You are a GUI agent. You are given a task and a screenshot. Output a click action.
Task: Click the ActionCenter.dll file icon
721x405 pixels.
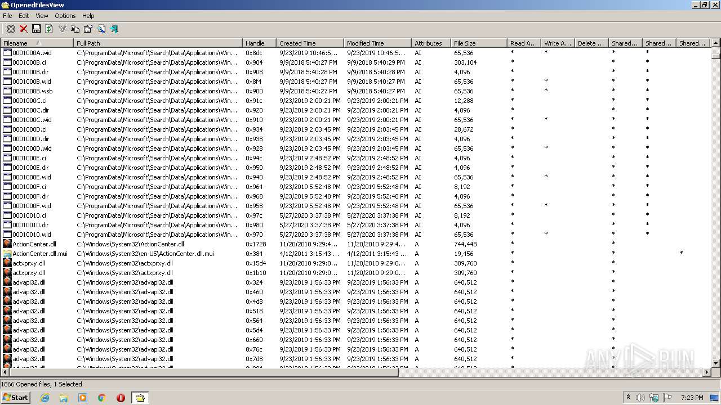(7, 244)
